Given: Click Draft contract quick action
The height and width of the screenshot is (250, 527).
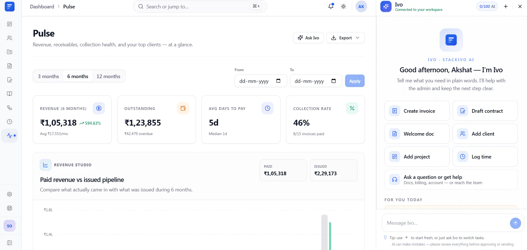Looking at the screenshot, I should point(485,111).
